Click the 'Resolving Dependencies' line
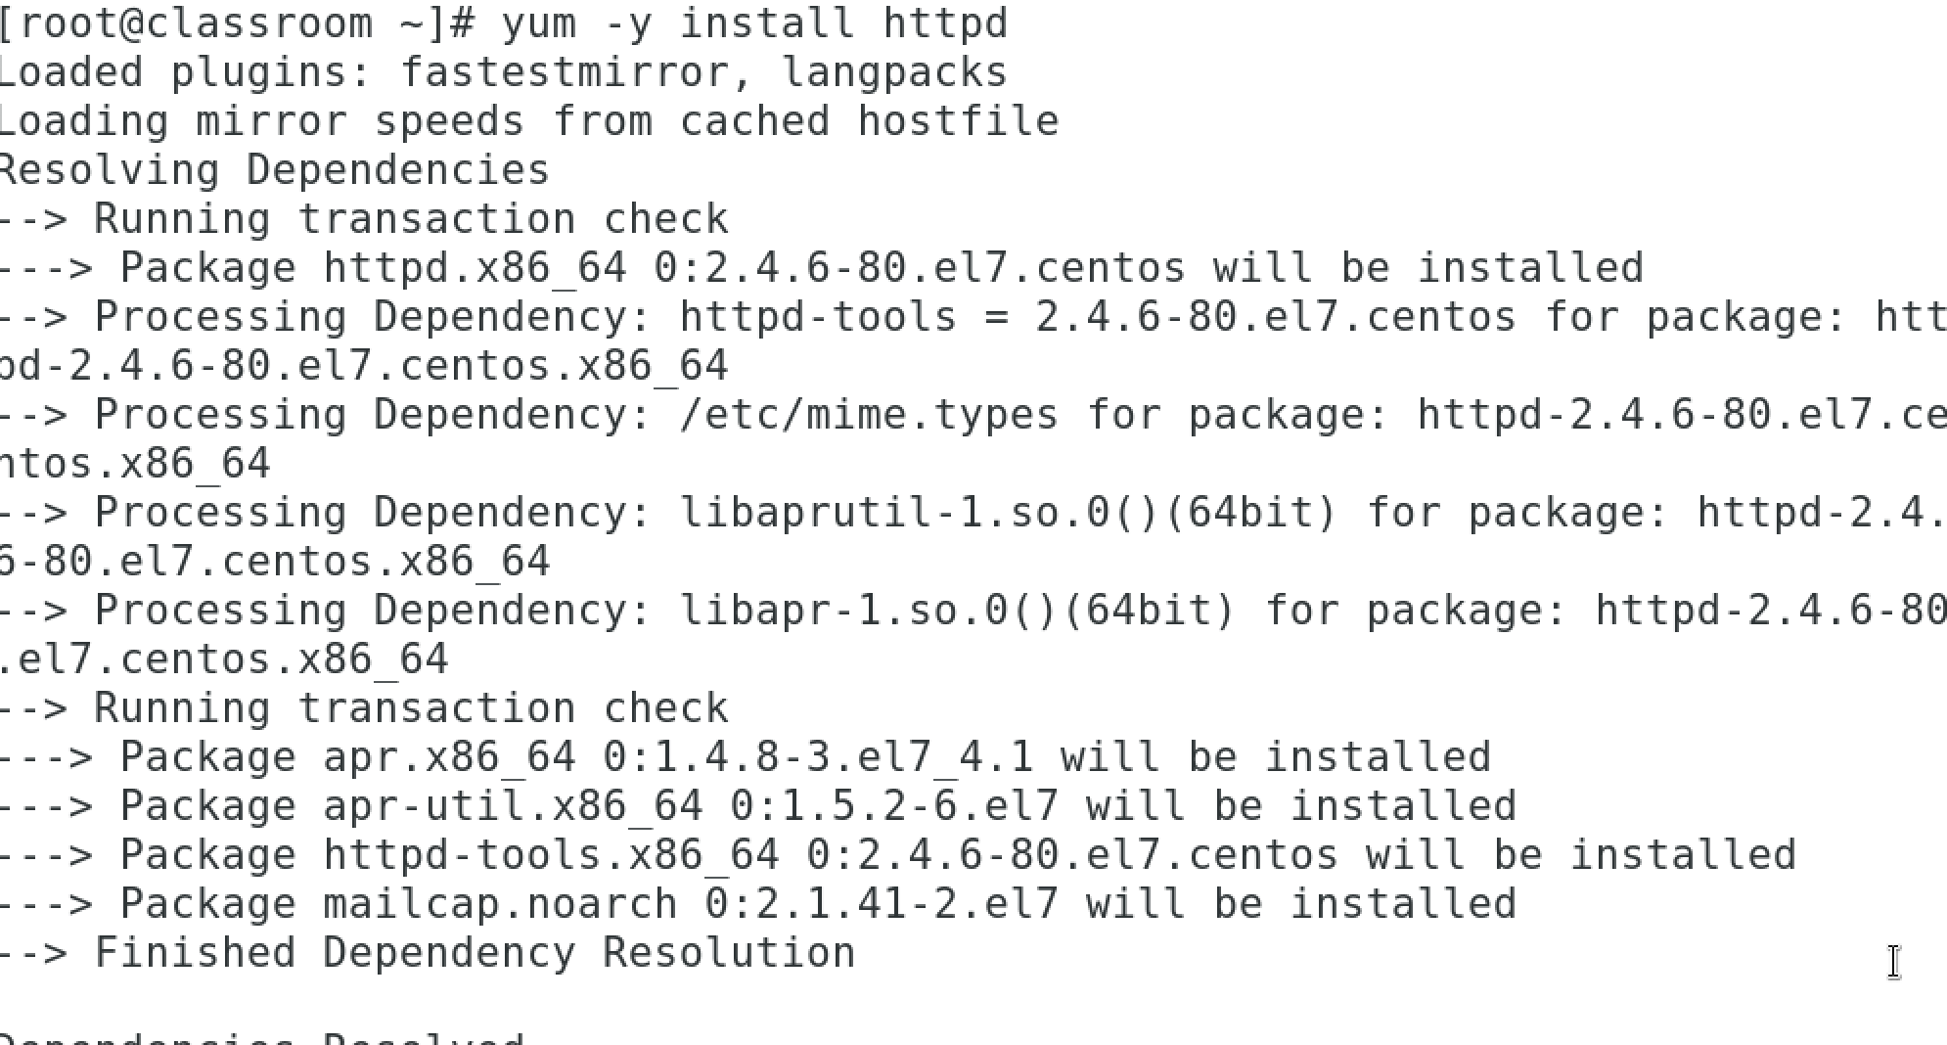 (x=275, y=171)
